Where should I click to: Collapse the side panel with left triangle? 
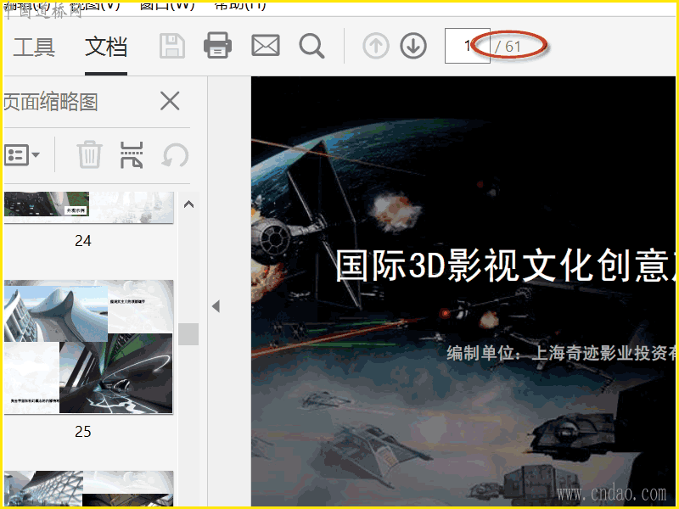216,306
